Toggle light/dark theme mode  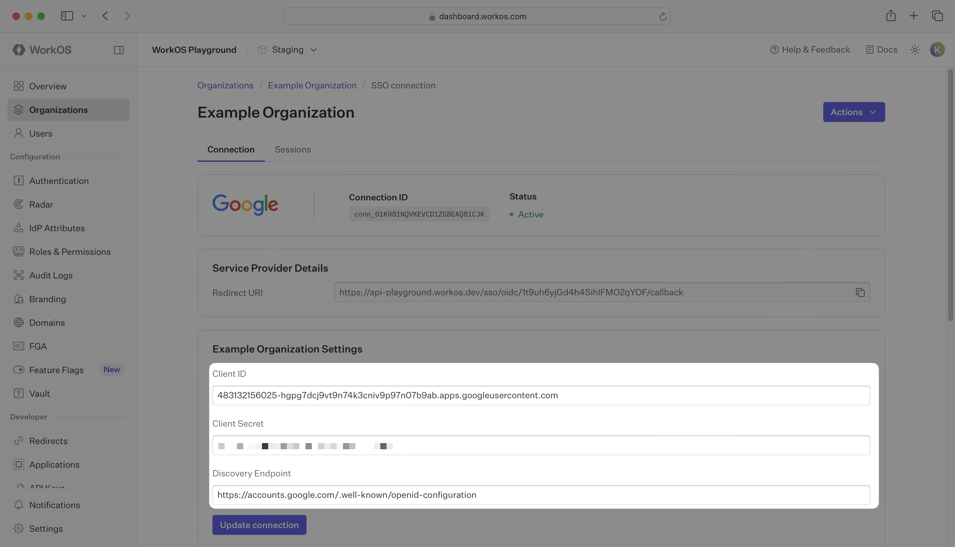pos(915,49)
